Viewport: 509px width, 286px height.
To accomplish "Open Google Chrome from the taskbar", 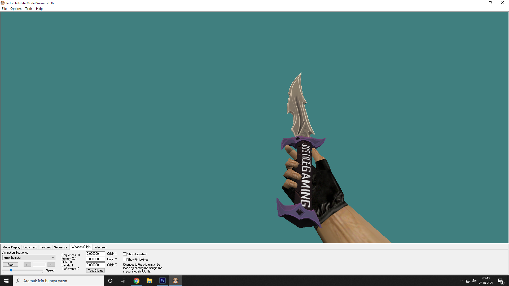I will [x=137, y=281].
